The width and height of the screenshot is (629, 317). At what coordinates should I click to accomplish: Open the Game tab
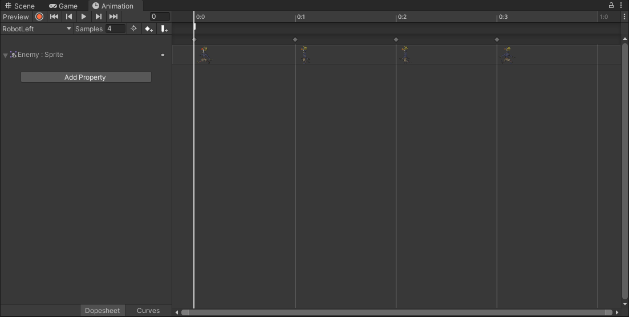[63, 6]
